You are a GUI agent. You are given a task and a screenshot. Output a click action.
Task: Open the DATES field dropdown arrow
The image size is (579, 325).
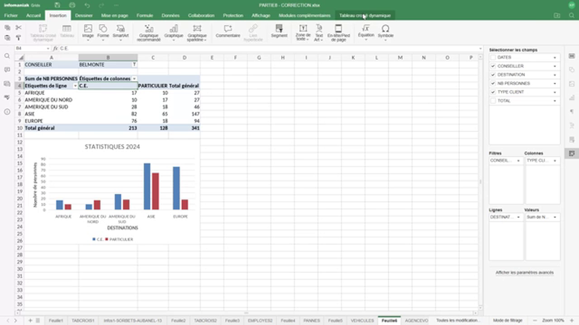(x=555, y=58)
